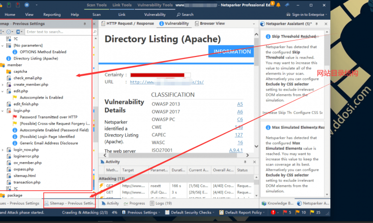Click Increase Skip Threshold action
Screen dimensions: 373x223
[x=277, y=112]
